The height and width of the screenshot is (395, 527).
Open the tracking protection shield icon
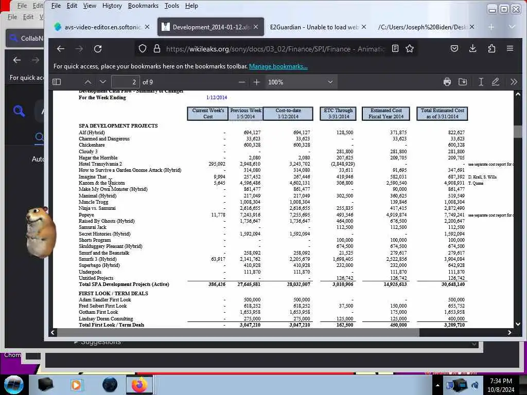(x=143, y=49)
